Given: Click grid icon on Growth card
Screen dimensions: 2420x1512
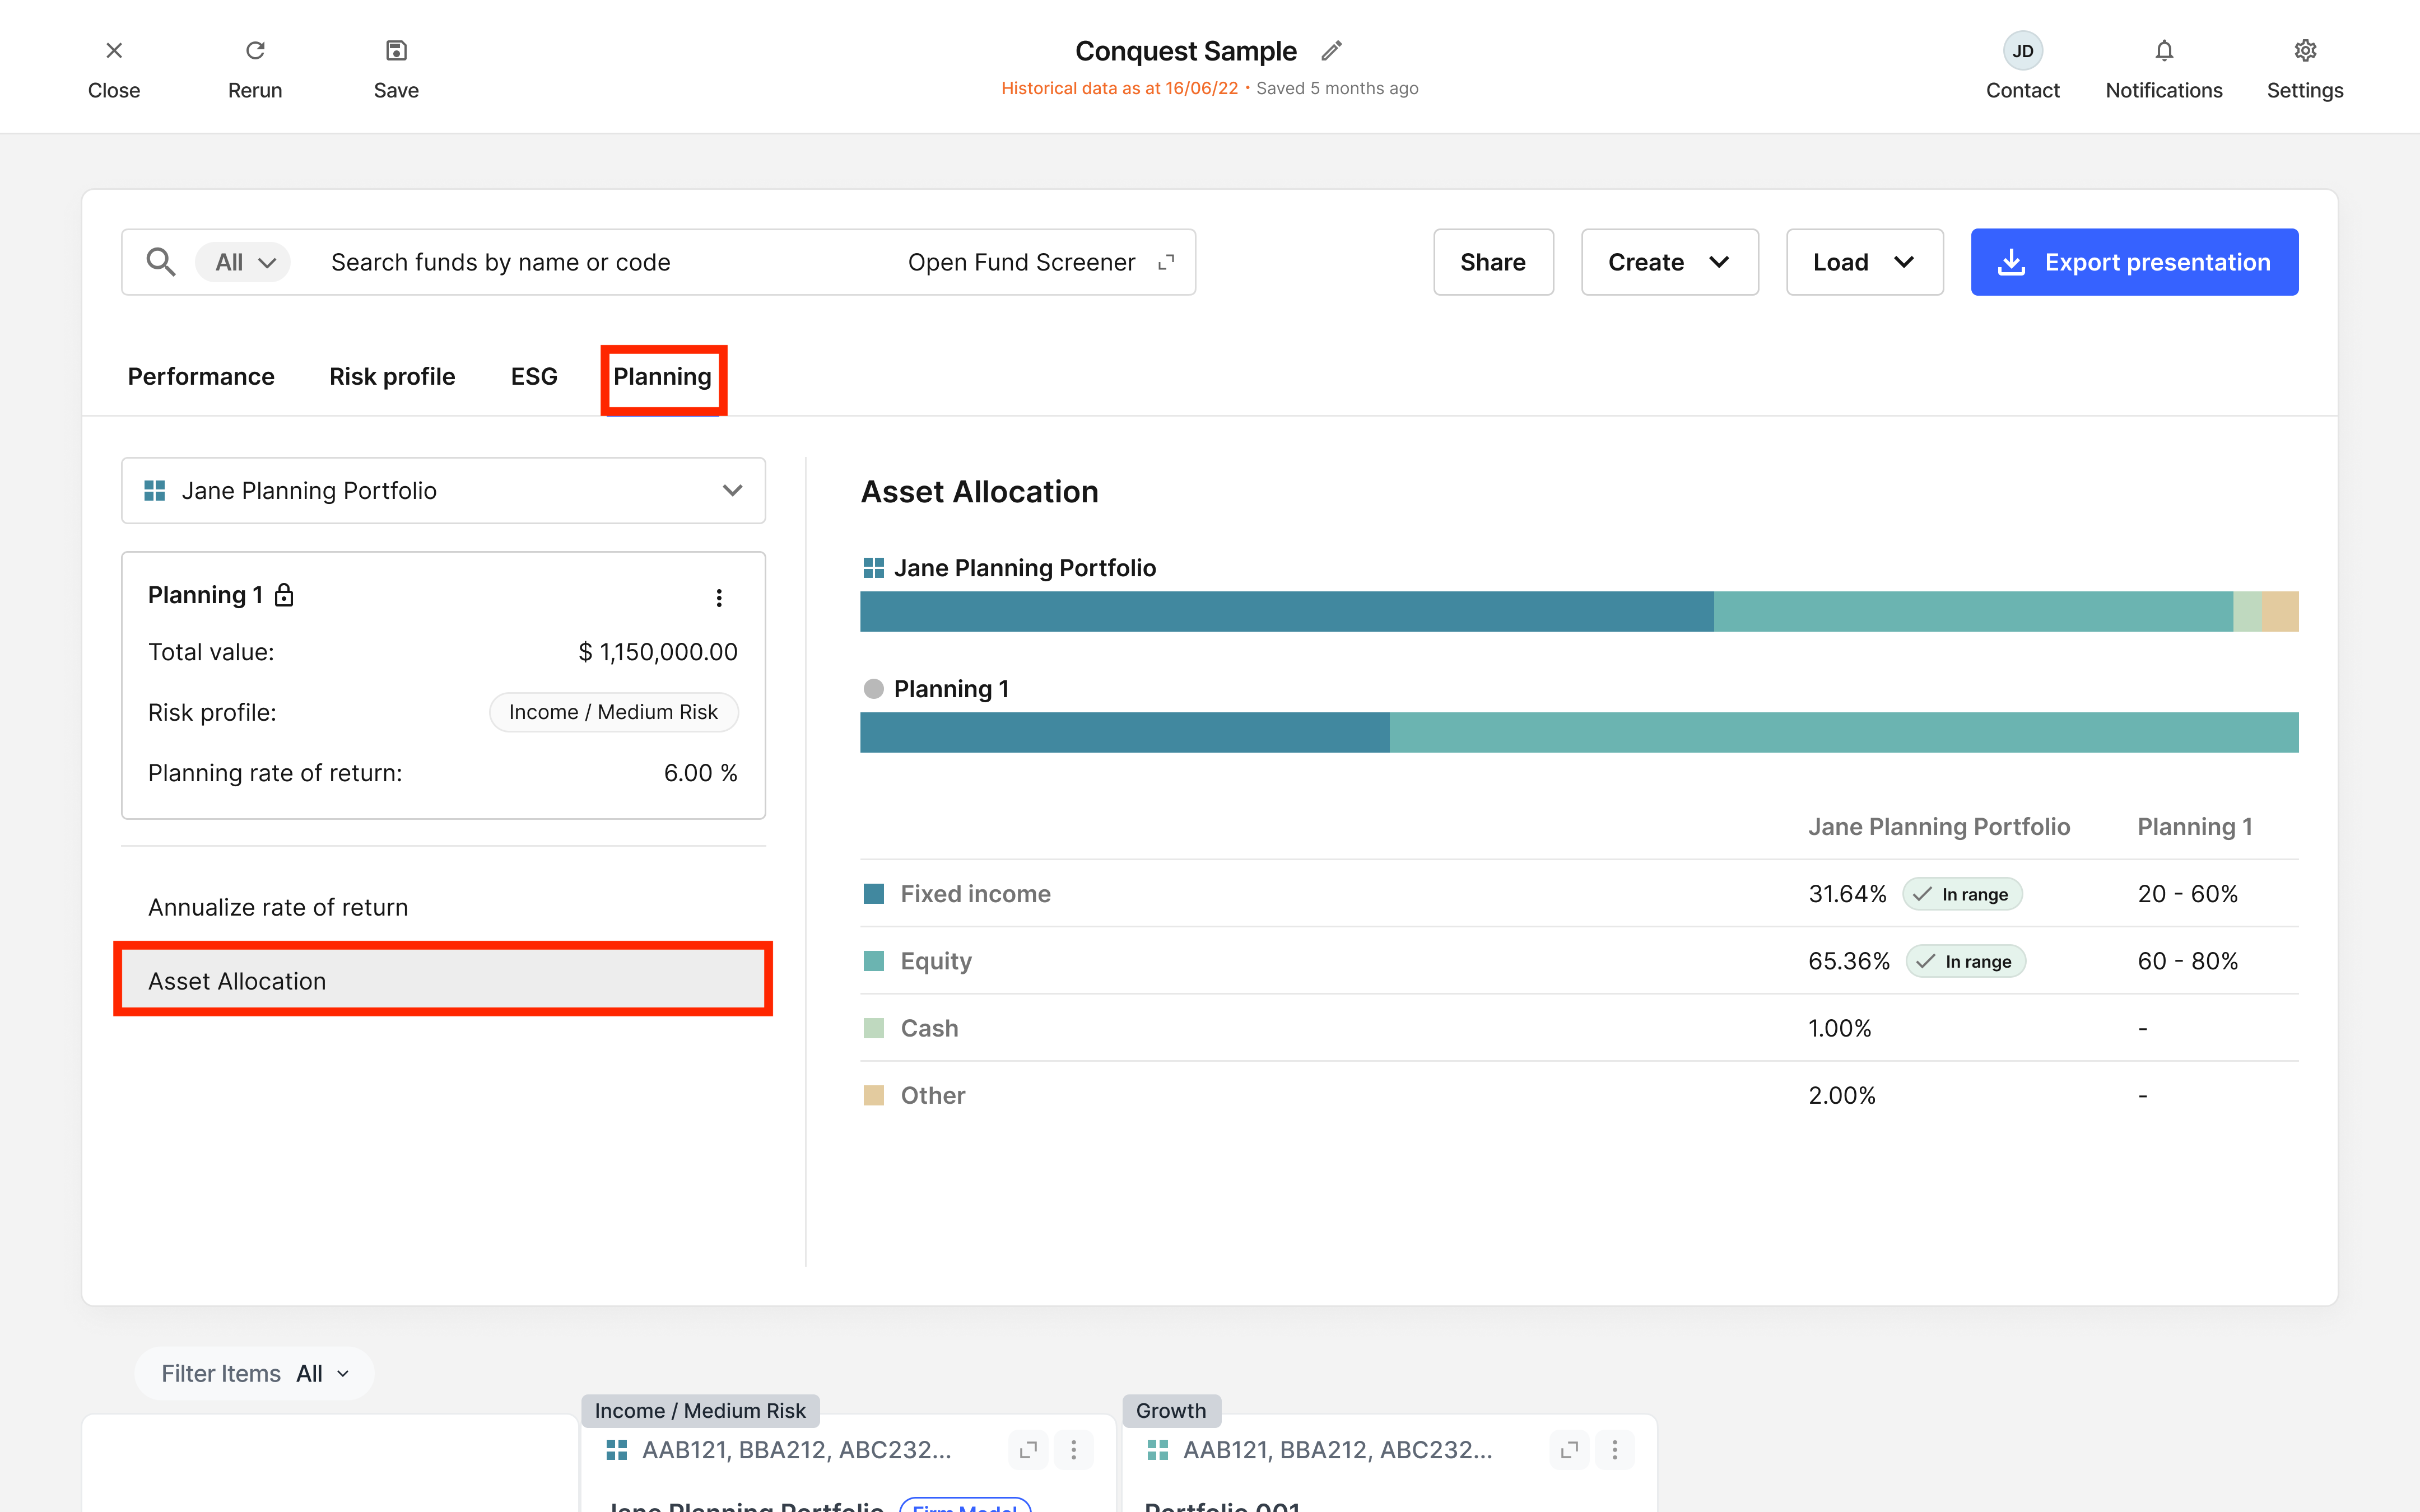Looking at the screenshot, I should coord(1158,1449).
